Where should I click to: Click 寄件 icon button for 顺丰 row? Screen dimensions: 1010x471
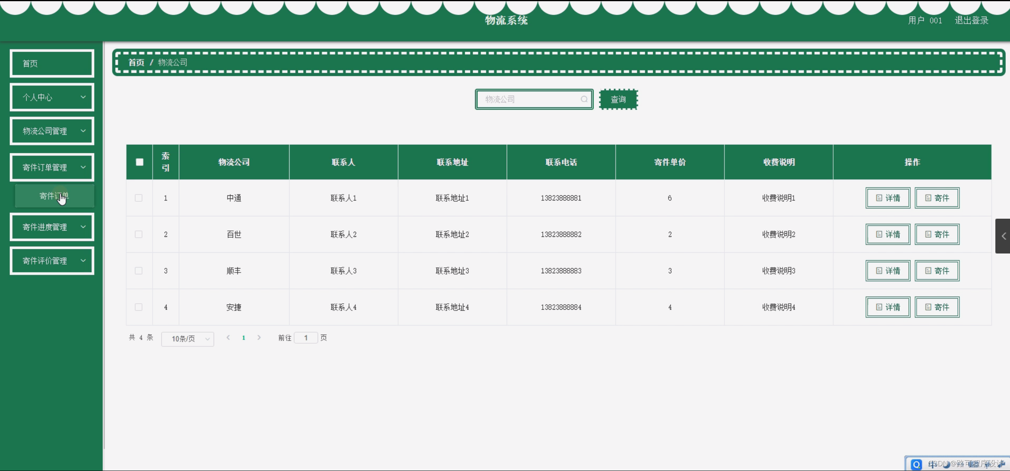pos(937,271)
